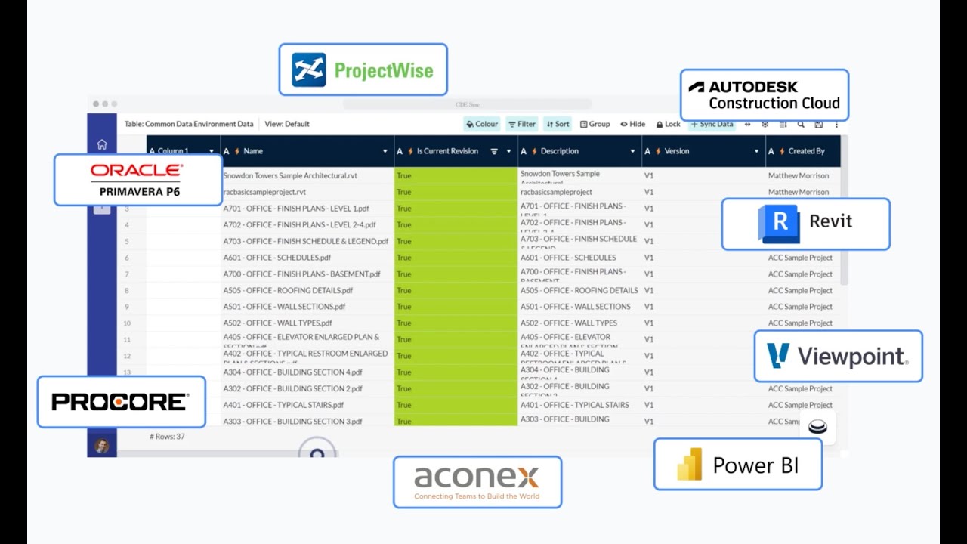The height and width of the screenshot is (544, 967).
Task: Click row number 8
Action: pos(127,291)
